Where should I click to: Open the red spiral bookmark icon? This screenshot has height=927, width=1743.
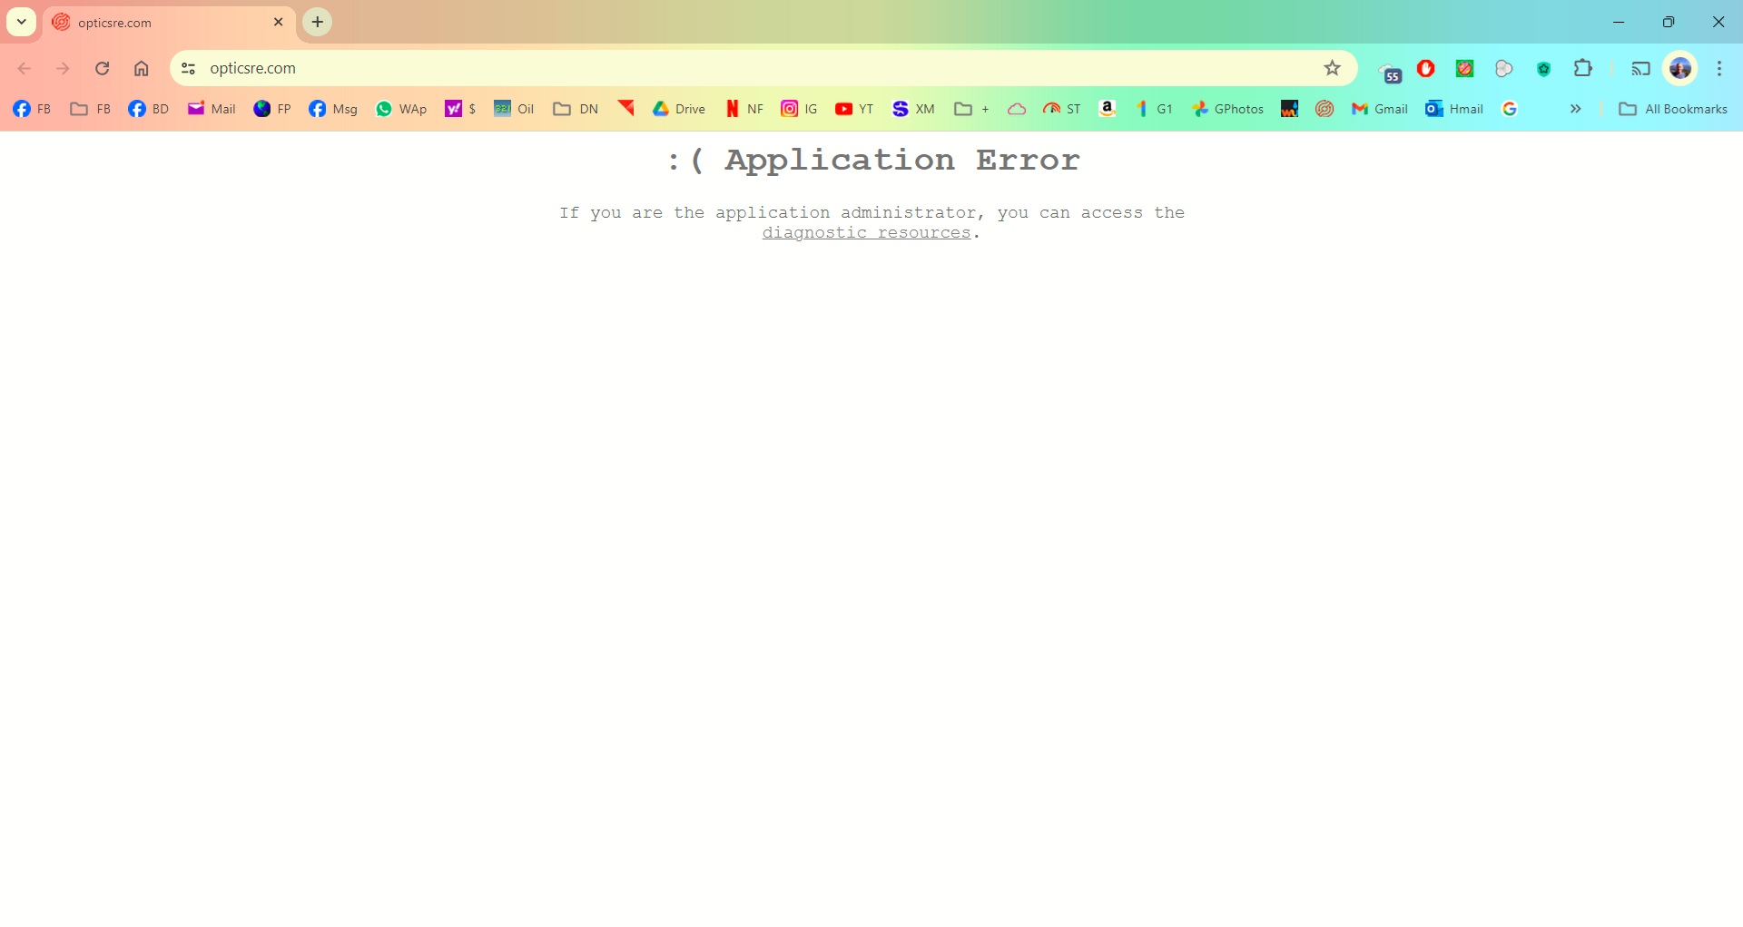[x=1324, y=109]
